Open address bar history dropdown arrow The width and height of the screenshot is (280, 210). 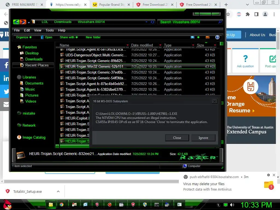coord(147,22)
